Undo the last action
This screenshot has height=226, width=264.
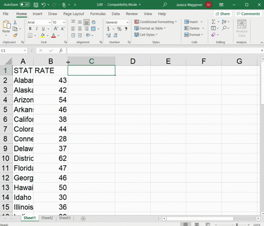[x=43, y=4]
